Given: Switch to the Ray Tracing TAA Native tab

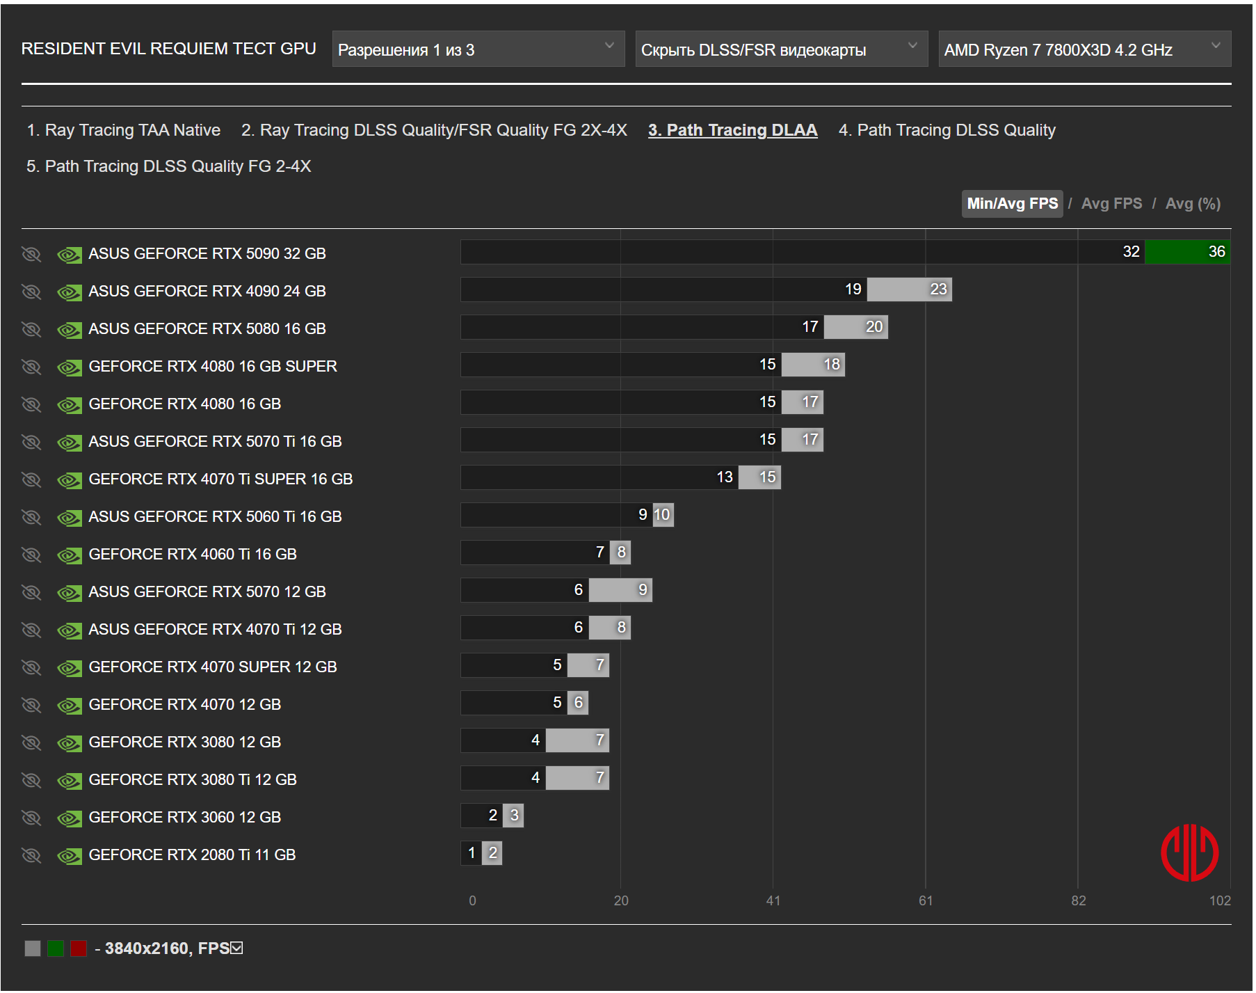Looking at the screenshot, I should 124,130.
